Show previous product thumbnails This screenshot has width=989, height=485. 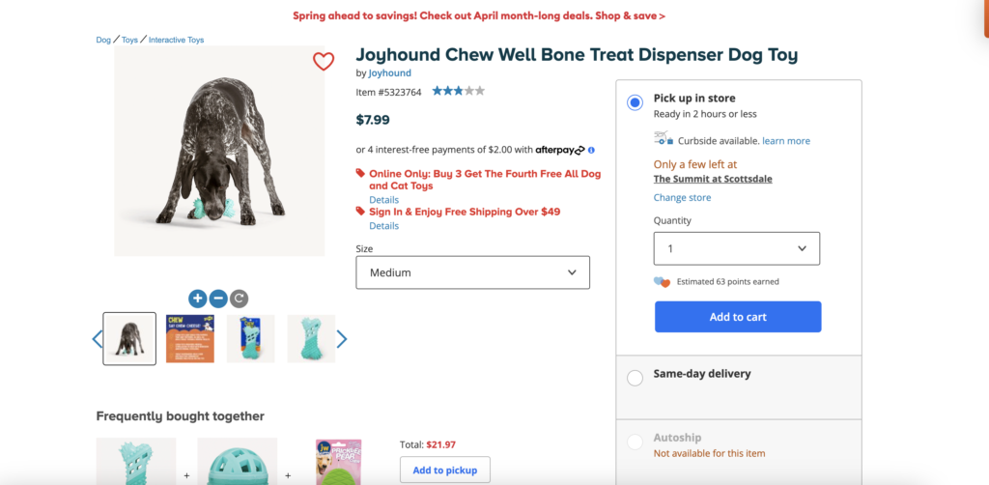click(x=97, y=339)
